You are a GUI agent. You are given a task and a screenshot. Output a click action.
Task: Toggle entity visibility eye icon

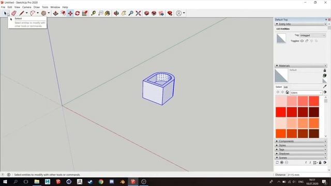(302, 41)
